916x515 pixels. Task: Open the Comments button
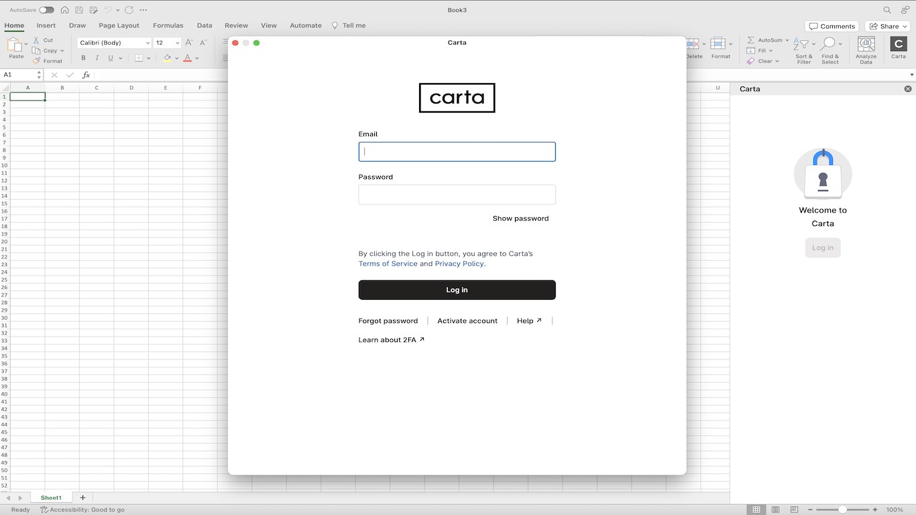tap(832, 26)
